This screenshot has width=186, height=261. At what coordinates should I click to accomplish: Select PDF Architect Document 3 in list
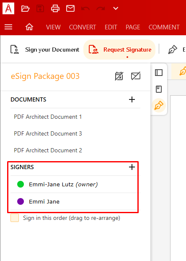(48, 134)
